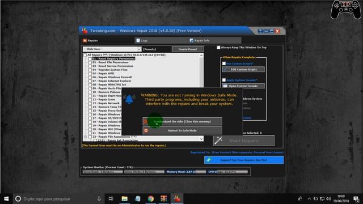Tick checkbox for 03 - Reset Service Permissions
The width and height of the screenshot is (363, 204).
[x=90, y=66]
